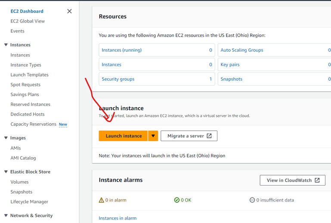Open Snapshots in the sidebar
Screen dimensions: 331x223
click(x=22, y=192)
